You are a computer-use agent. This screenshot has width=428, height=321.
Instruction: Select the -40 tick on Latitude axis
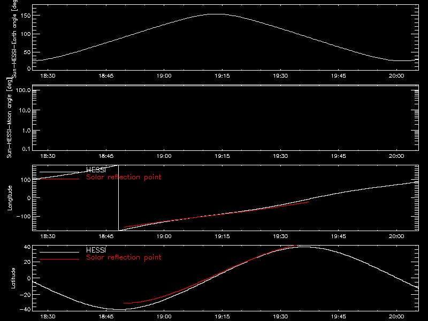coord(25,310)
